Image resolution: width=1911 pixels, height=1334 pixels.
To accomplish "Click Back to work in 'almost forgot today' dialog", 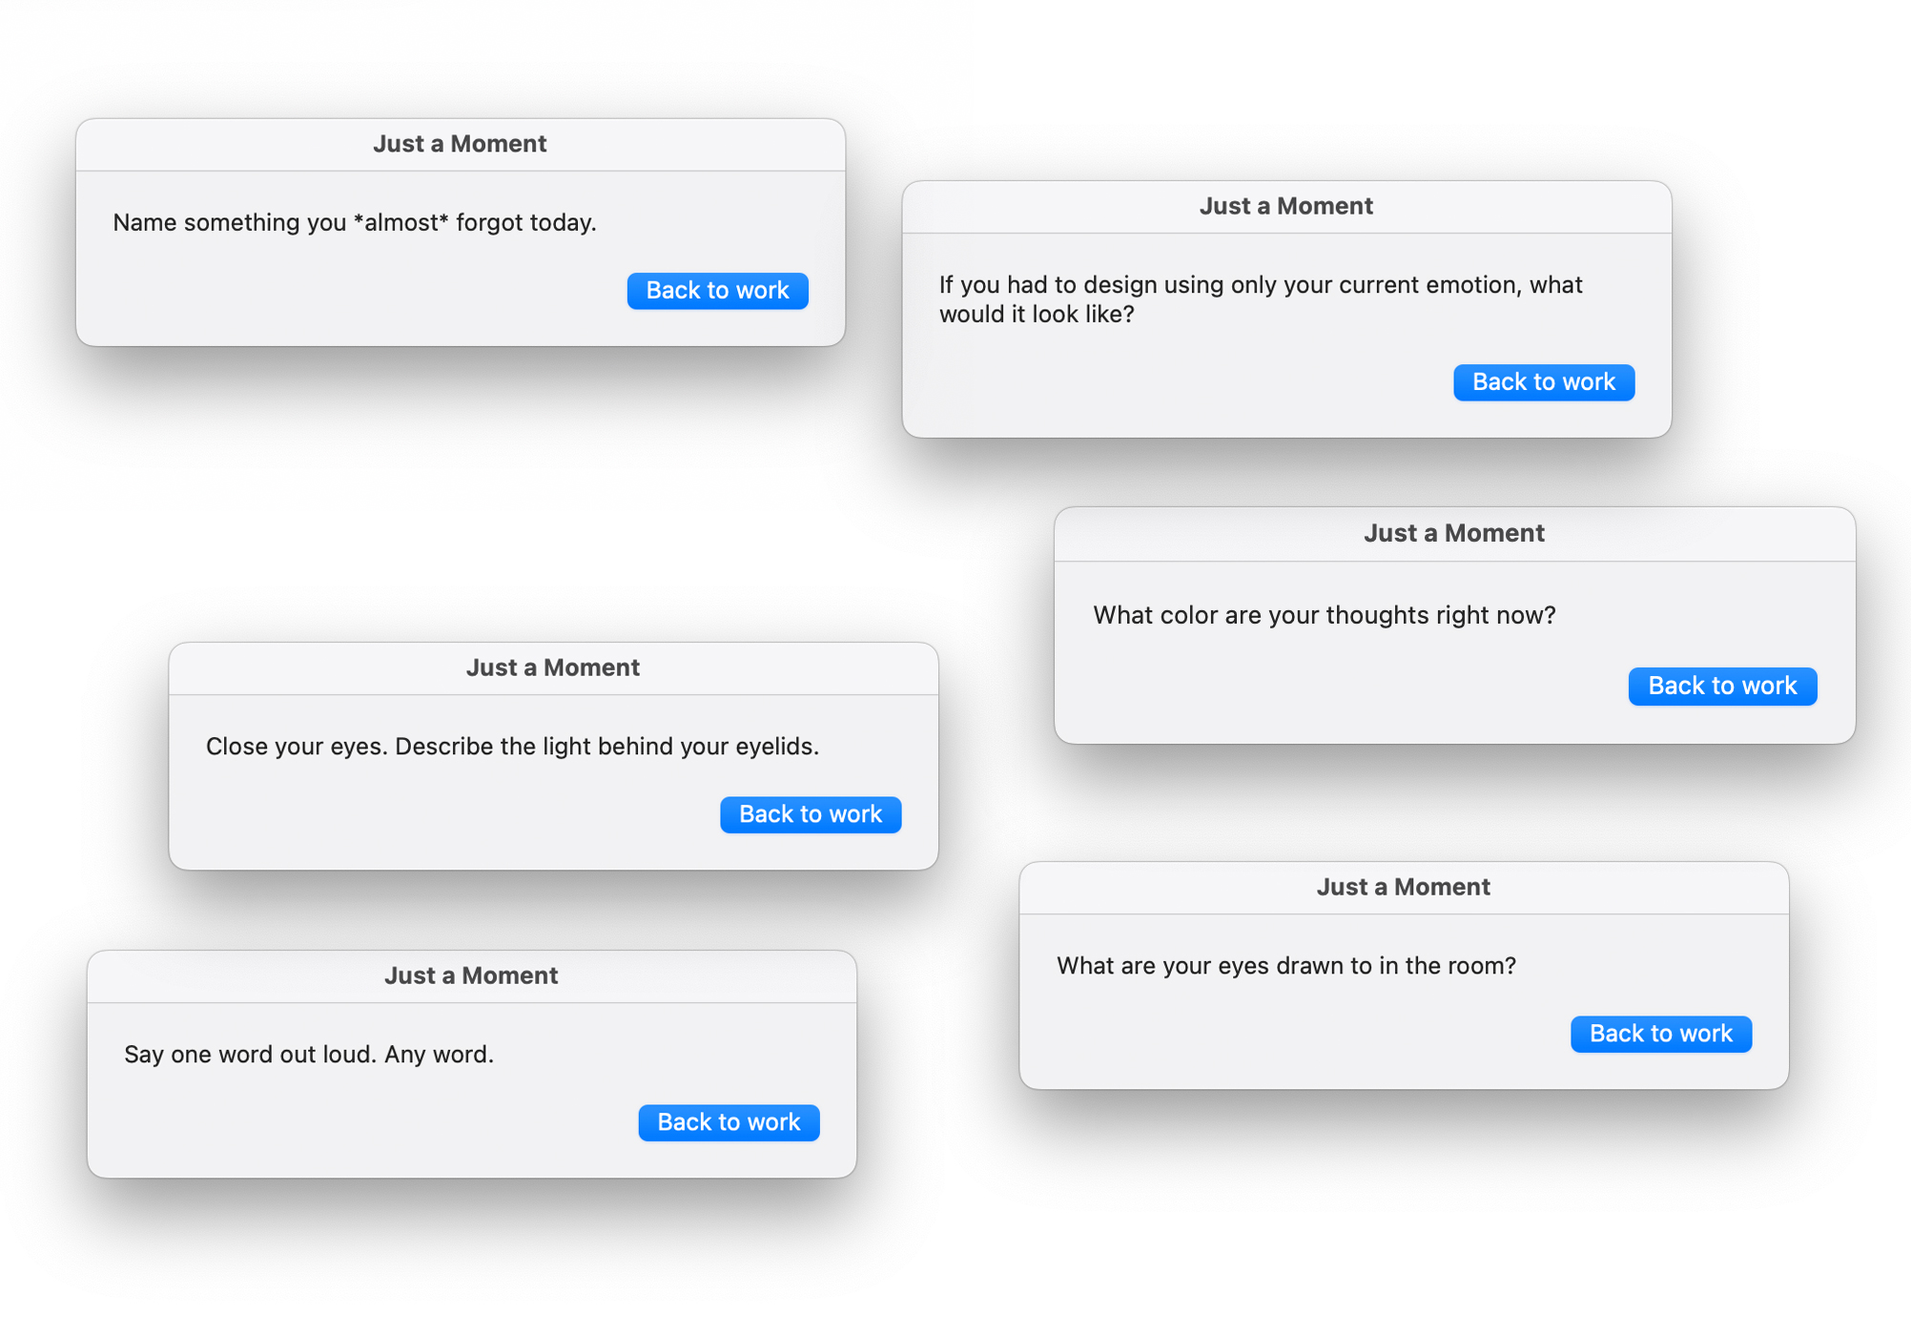I will tap(717, 290).
